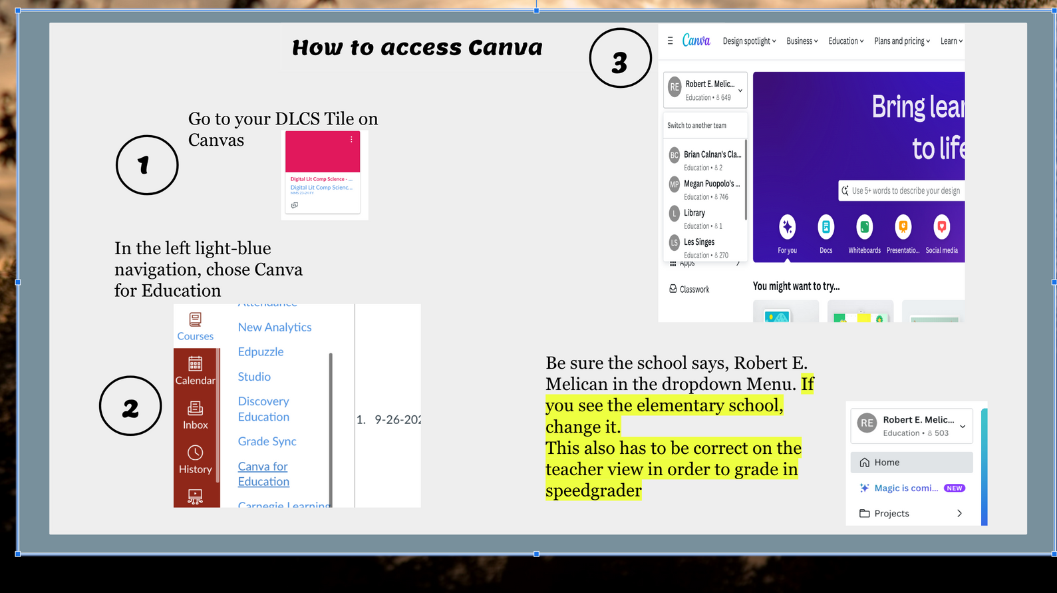Click announcements icon on DLCS tile
Viewport: 1057px width, 593px height.
[294, 205]
